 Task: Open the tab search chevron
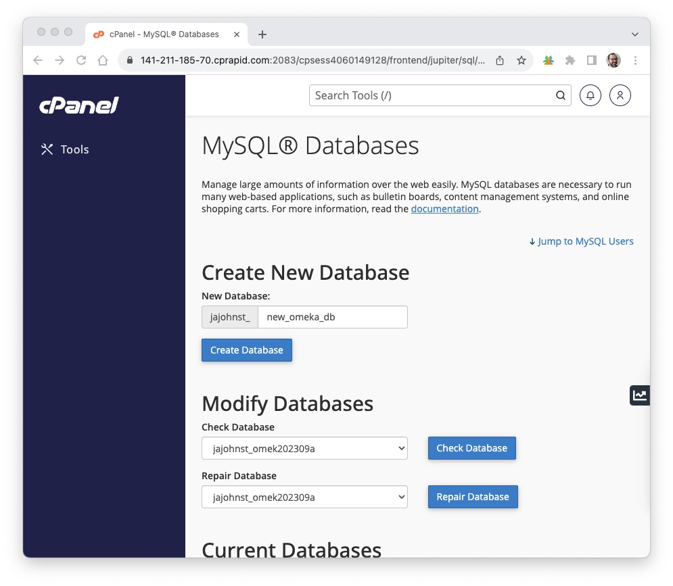[x=634, y=34]
